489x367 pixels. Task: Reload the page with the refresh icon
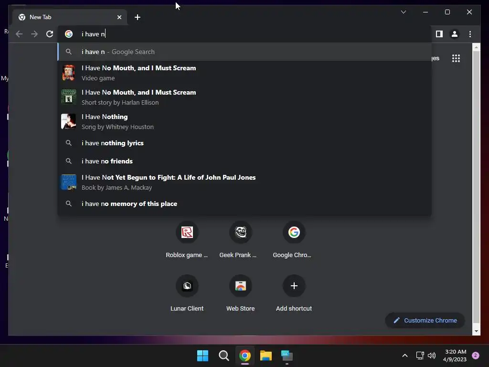click(50, 34)
